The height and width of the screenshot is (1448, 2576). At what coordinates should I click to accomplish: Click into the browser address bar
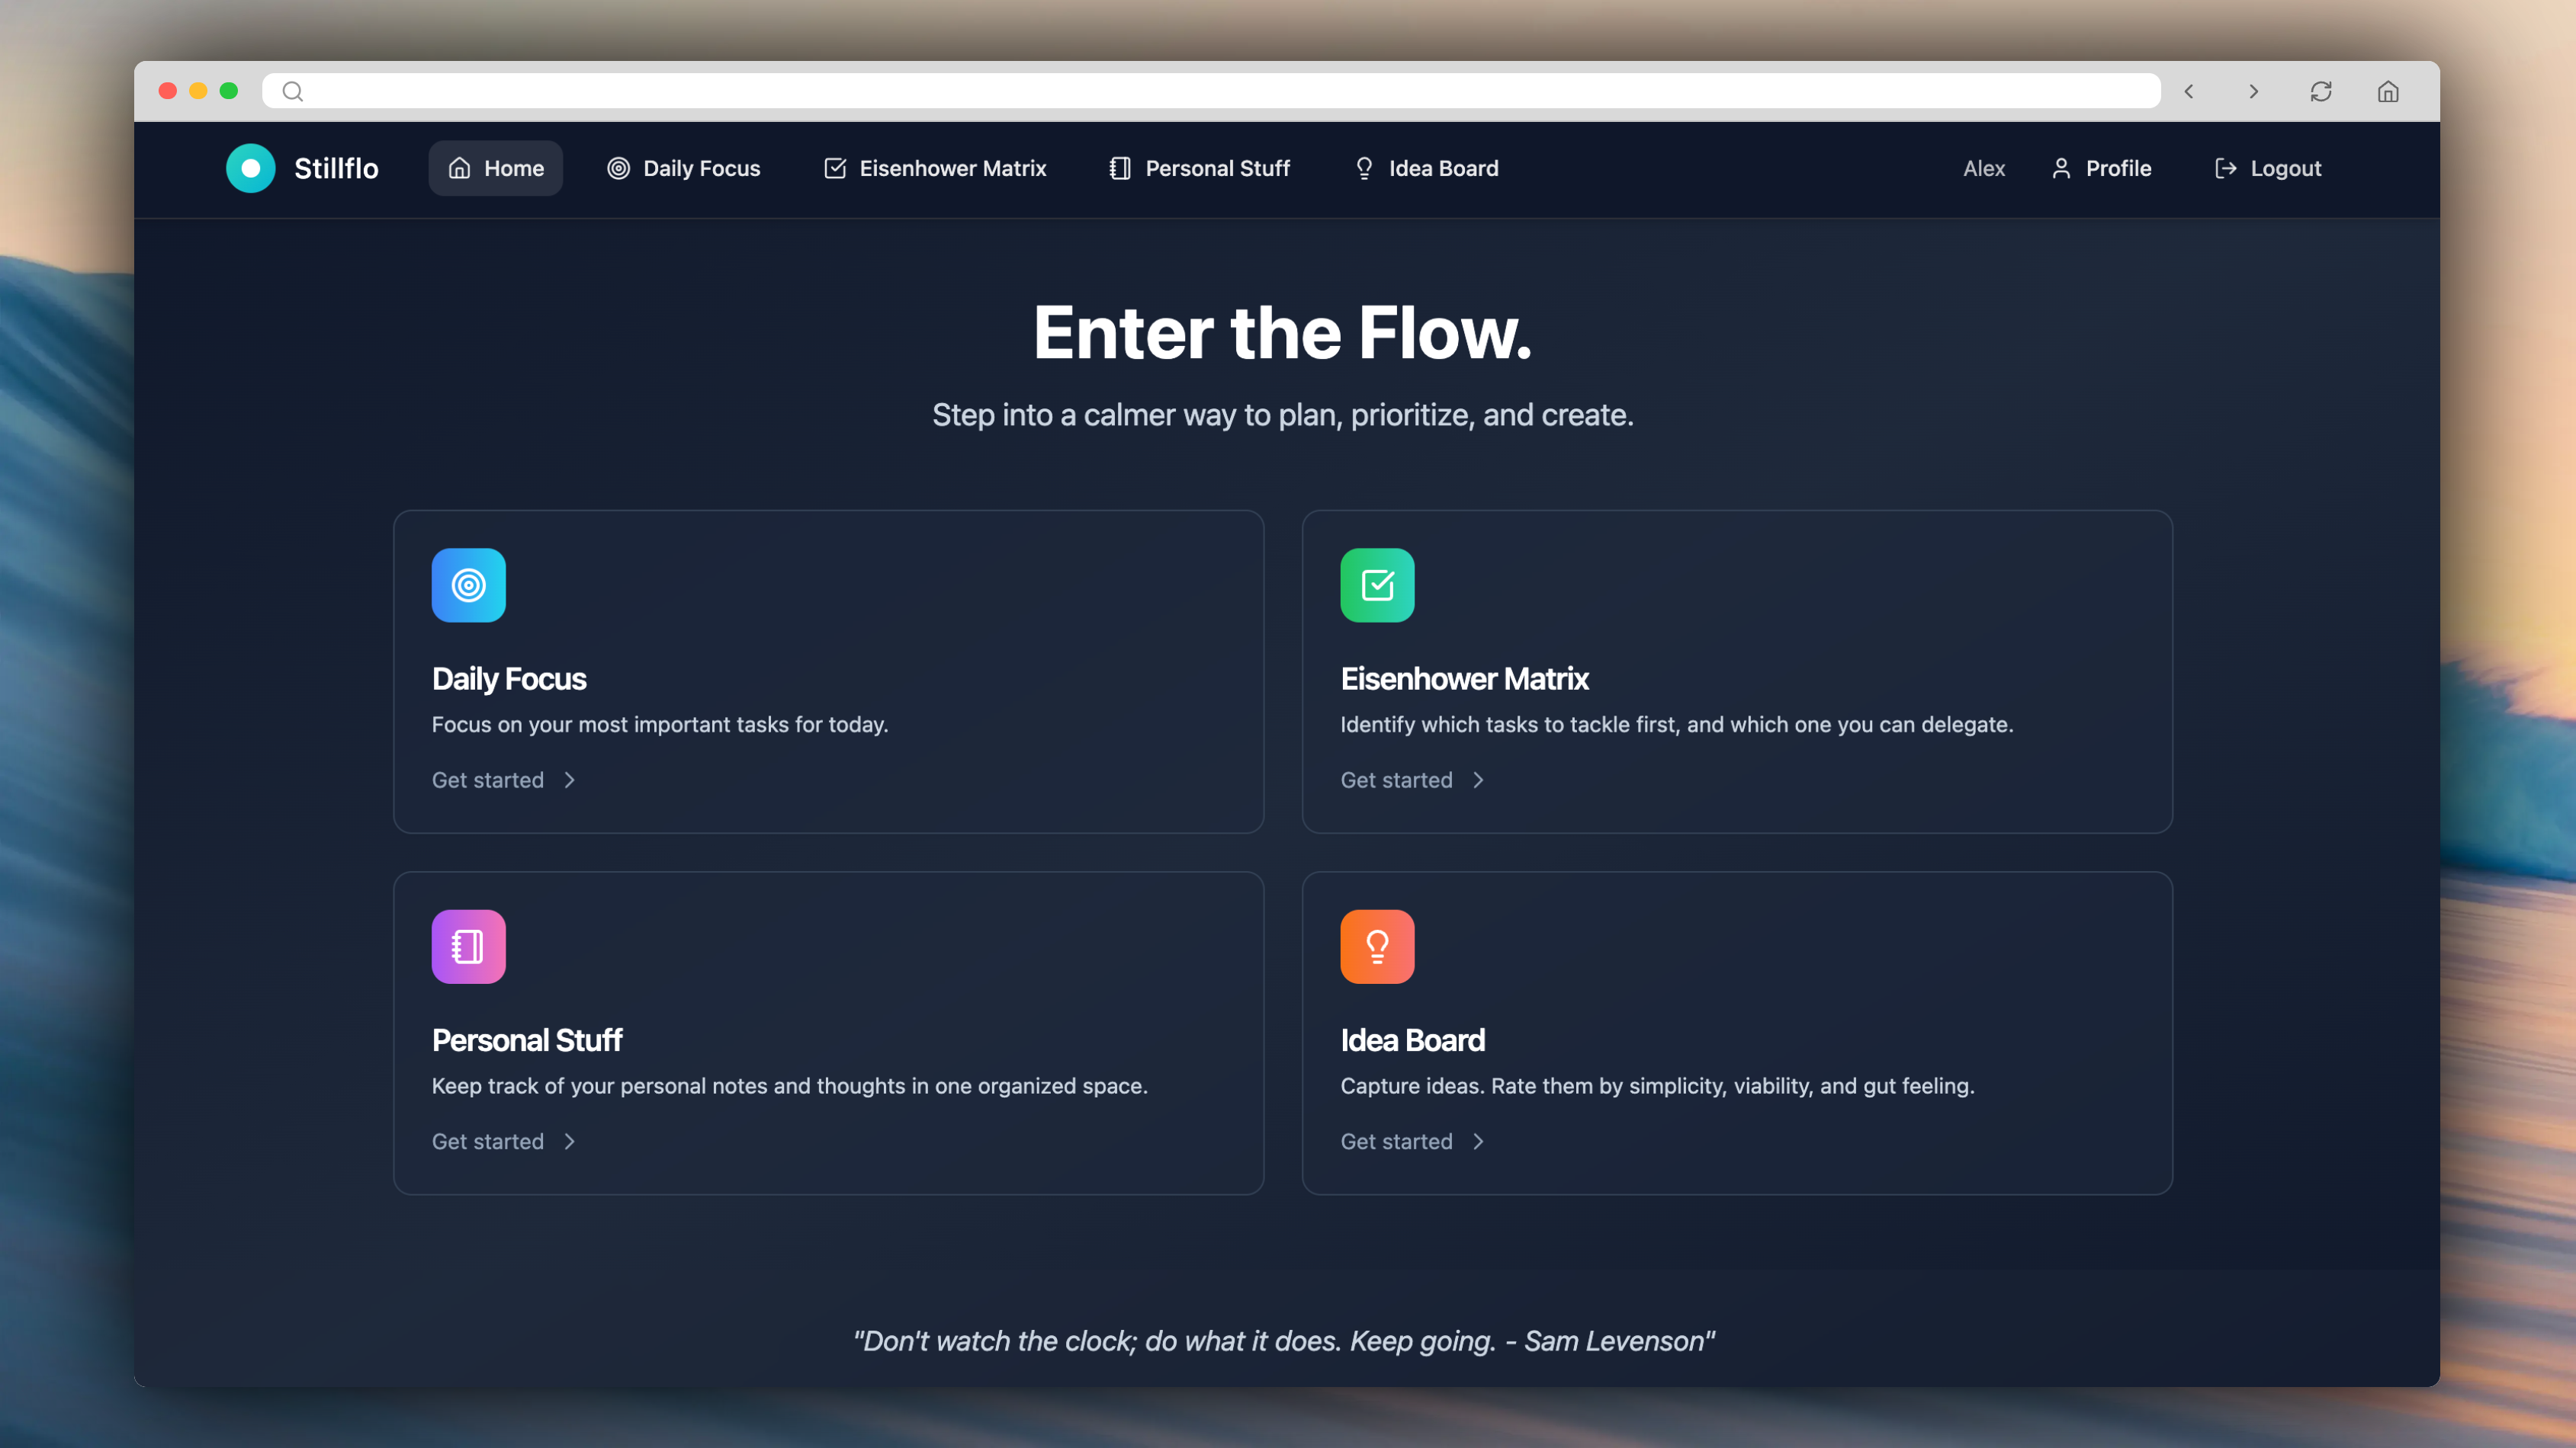click(x=1211, y=91)
